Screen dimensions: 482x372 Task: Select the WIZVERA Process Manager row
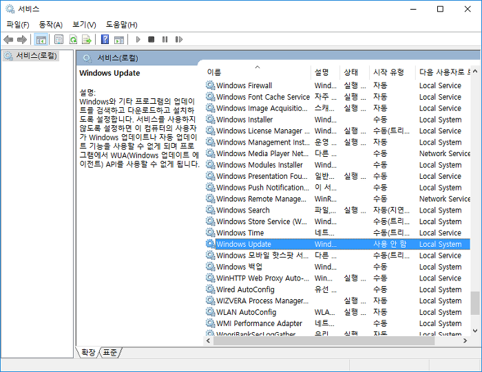coord(337,300)
